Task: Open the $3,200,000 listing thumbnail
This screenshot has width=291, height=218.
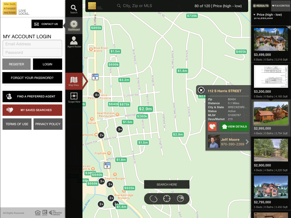Action: (271, 76)
